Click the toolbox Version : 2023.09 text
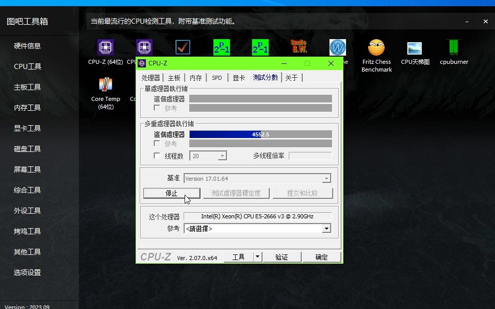 27,306
